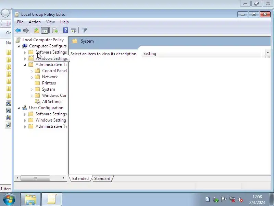Click the Show desktop strip on the taskbar
Screen dimensions: 274x206
coord(272,199)
